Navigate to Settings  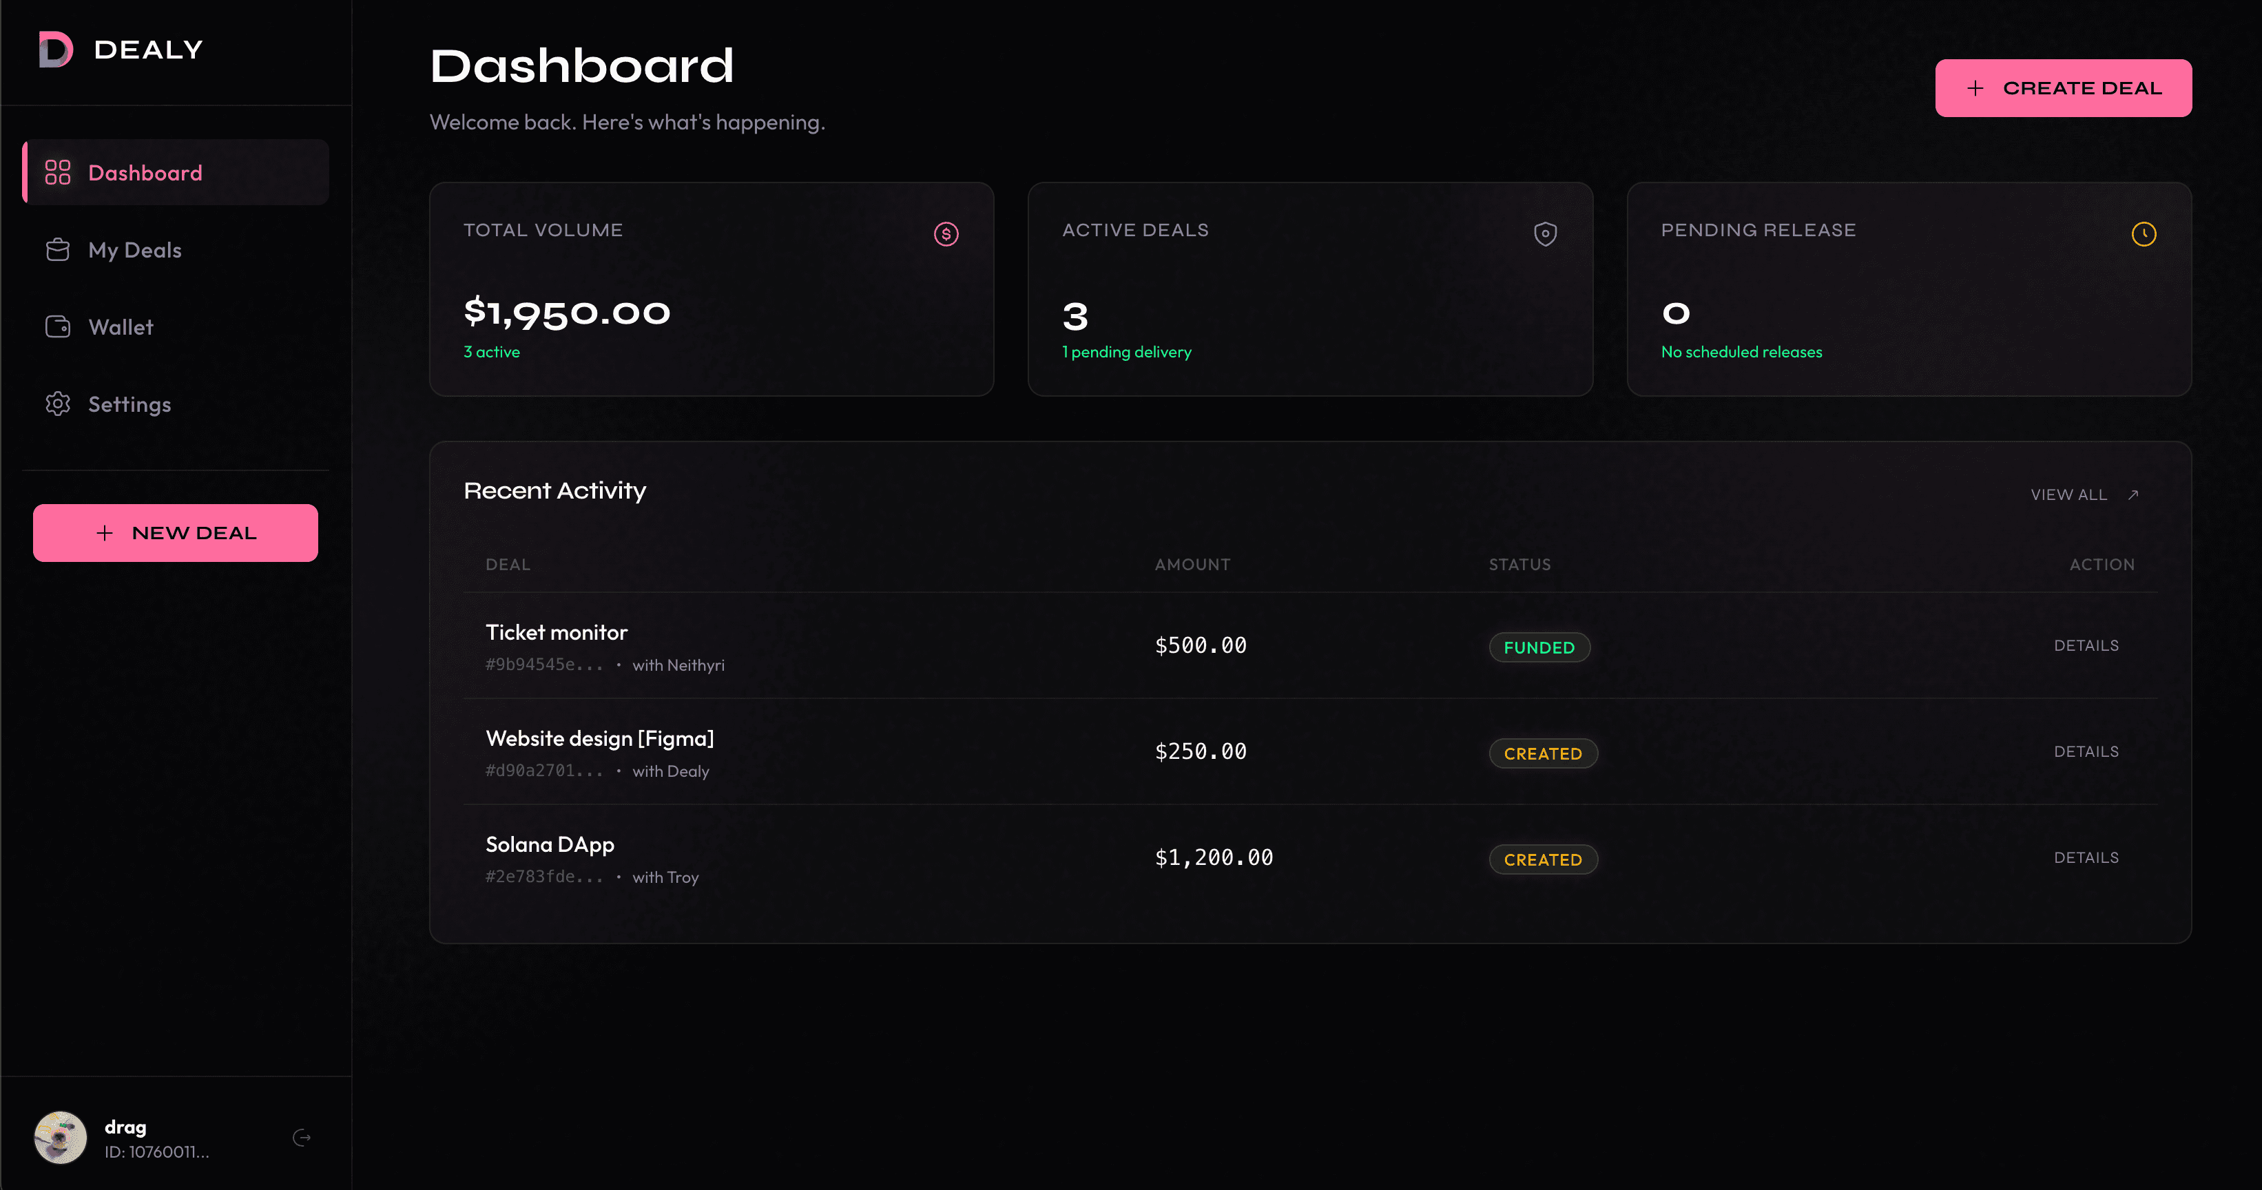tap(130, 404)
